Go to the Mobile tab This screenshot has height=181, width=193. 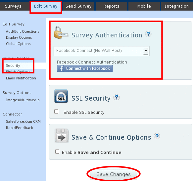pyautogui.click(x=144, y=6)
